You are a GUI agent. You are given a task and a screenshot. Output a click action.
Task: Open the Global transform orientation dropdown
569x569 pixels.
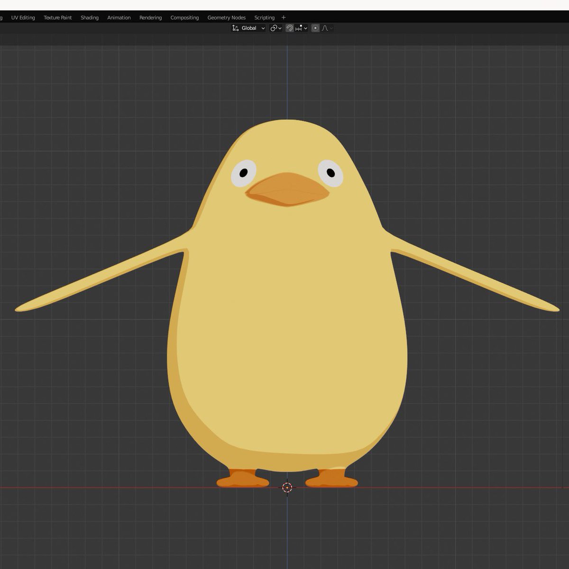[250, 28]
